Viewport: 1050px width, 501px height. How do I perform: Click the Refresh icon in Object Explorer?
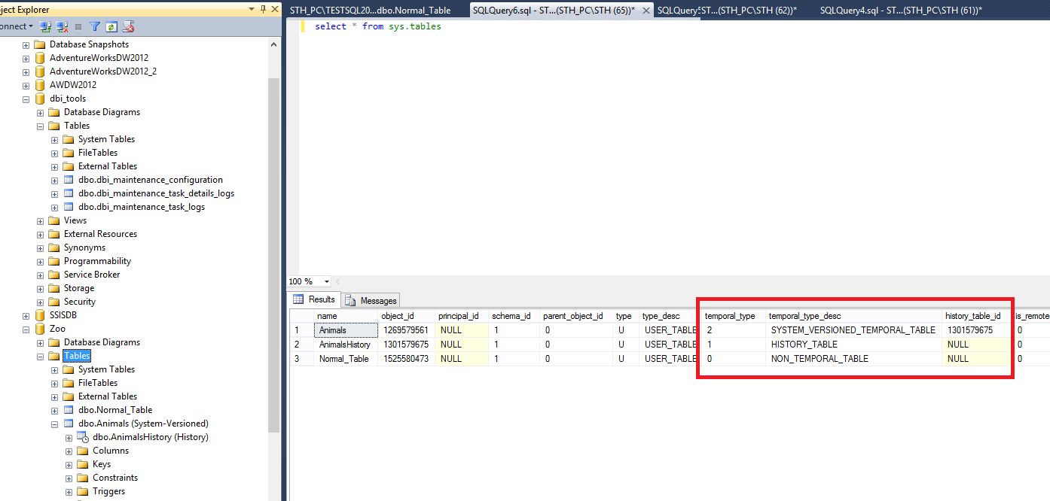(111, 26)
